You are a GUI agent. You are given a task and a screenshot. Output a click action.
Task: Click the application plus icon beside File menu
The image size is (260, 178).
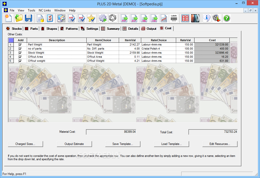pos(6,10)
